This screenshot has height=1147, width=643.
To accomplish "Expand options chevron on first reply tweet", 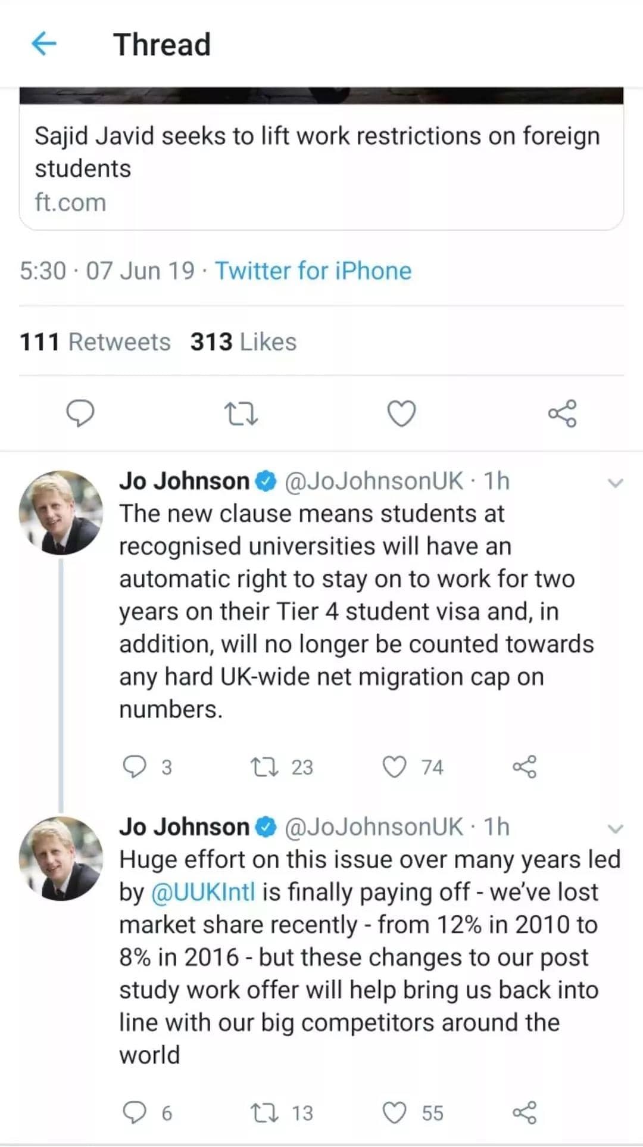I will pyautogui.click(x=616, y=483).
